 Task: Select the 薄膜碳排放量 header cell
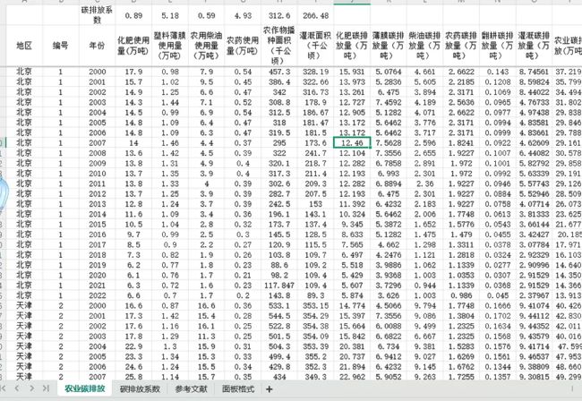click(388, 46)
